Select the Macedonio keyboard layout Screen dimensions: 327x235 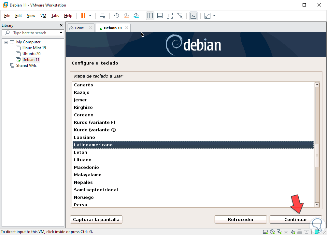coord(193,168)
